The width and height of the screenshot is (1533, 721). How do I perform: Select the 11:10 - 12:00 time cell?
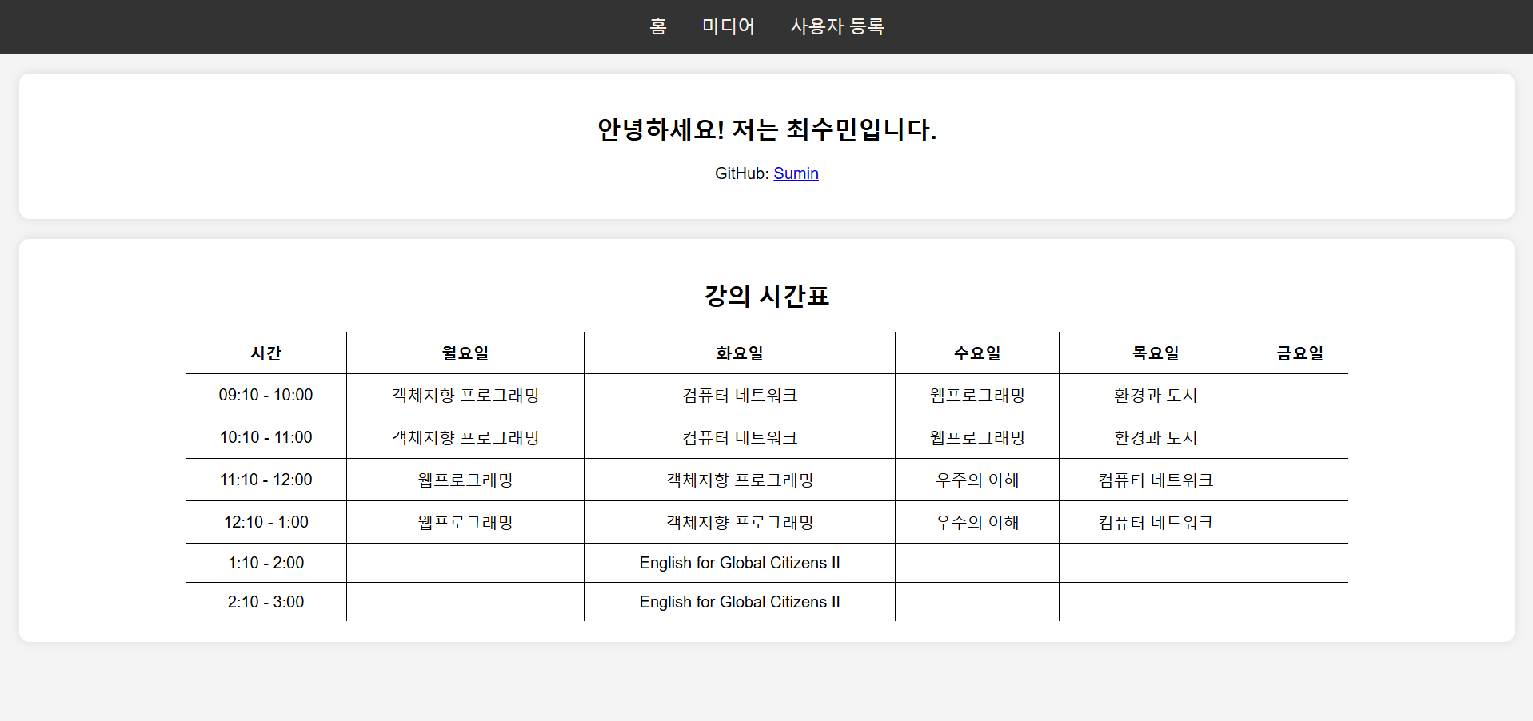click(265, 480)
